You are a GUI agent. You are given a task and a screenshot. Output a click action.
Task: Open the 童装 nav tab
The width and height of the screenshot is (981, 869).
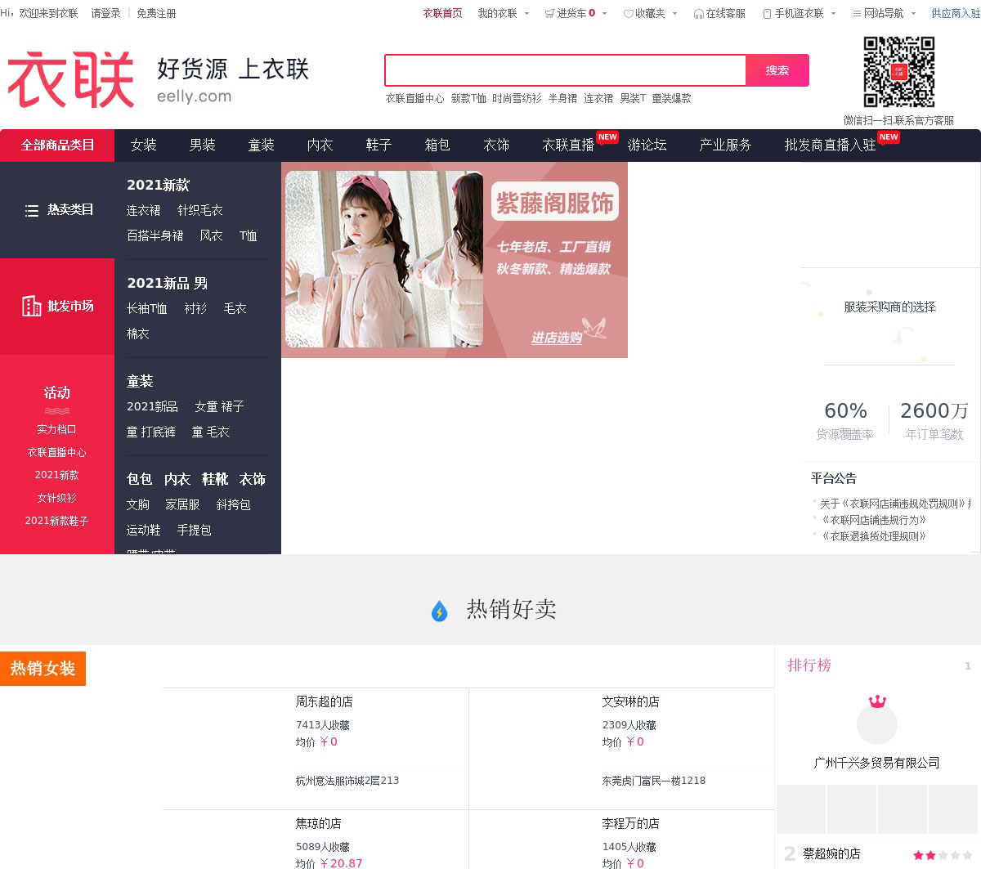pos(261,146)
